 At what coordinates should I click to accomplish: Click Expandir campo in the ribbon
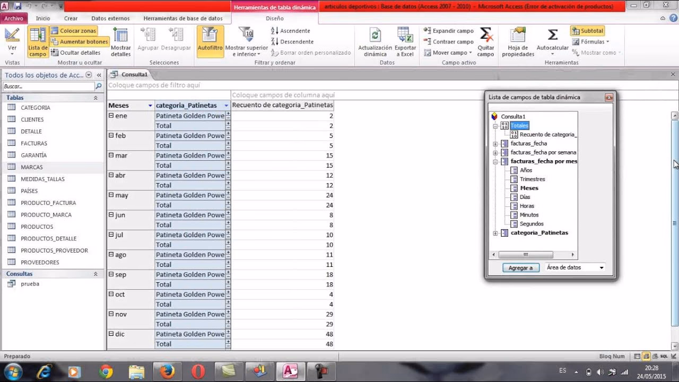tap(449, 31)
